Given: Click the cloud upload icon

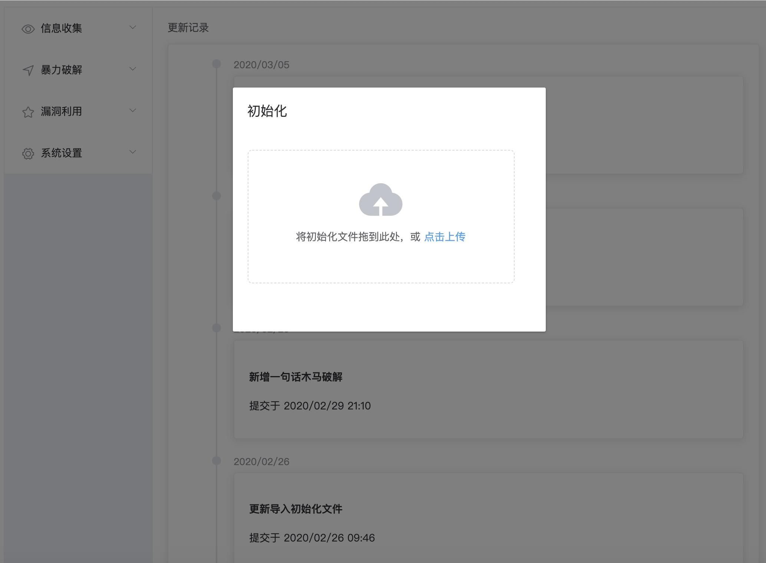Looking at the screenshot, I should 381,200.
